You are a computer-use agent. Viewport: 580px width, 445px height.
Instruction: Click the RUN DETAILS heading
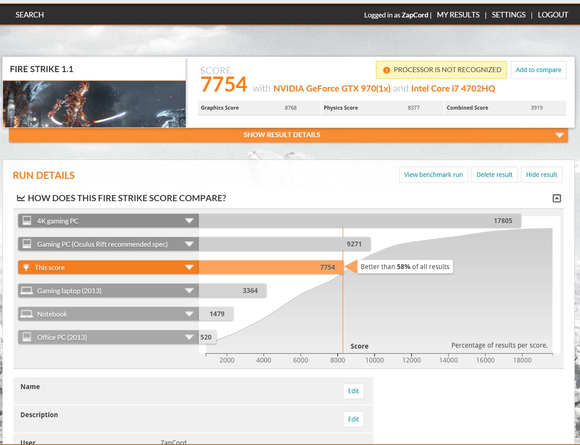click(44, 175)
